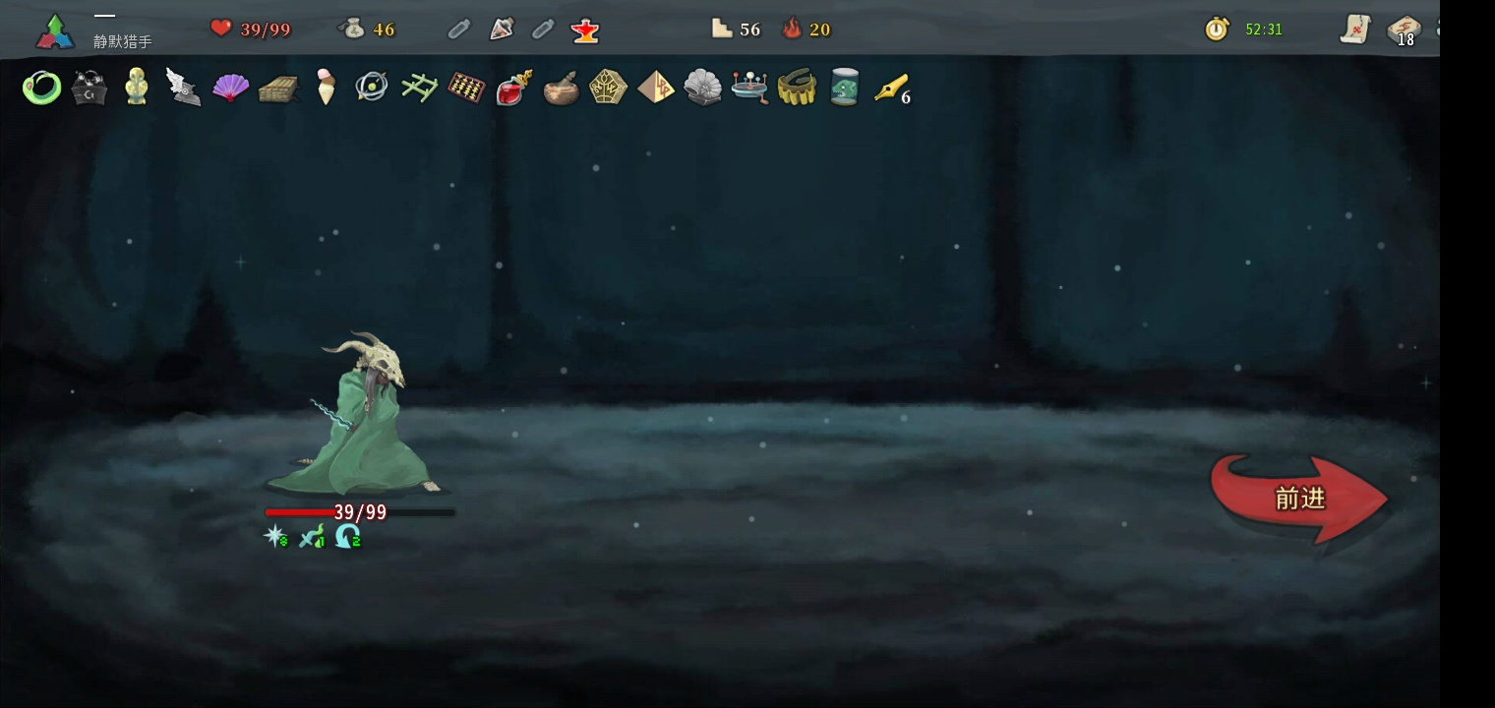
Task: Click the gold money bag icon
Action: pos(351,29)
